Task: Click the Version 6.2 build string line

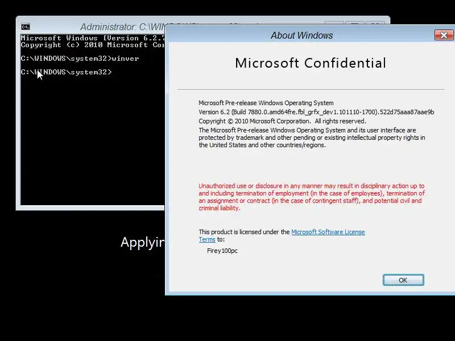Action: pos(316,112)
